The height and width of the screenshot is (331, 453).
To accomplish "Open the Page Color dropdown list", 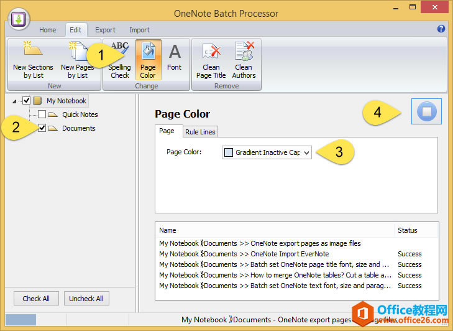I will pos(307,152).
